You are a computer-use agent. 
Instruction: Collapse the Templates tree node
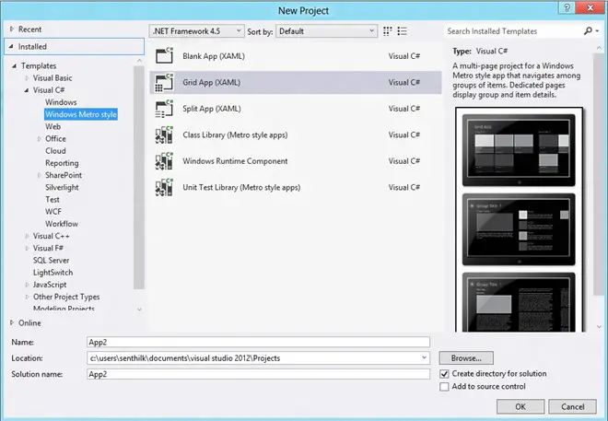pos(15,66)
